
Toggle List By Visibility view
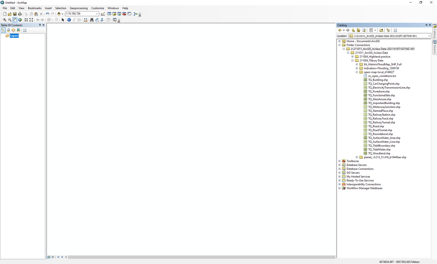pyautogui.click(x=13, y=30)
